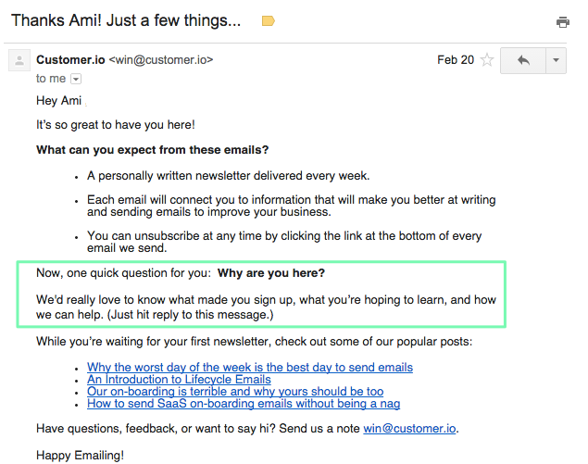Click the 'What can you expect' heading
This screenshot has width=588, height=464.
(152, 150)
